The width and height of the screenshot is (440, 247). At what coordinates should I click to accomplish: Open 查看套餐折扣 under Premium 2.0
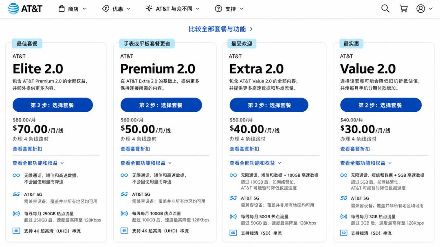(135, 149)
